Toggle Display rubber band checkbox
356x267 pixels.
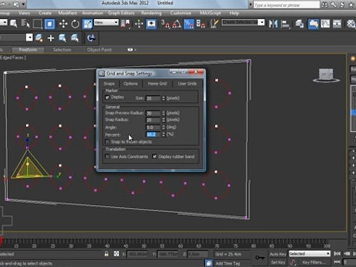154,156
